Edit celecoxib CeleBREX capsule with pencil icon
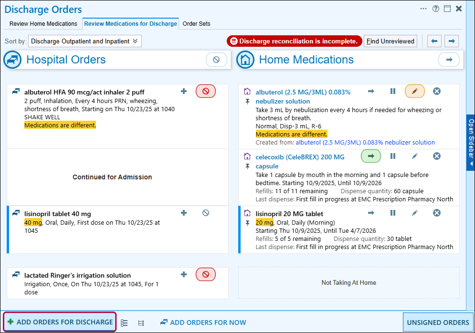The width and height of the screenshot is (475, 333). click(415, 156)
